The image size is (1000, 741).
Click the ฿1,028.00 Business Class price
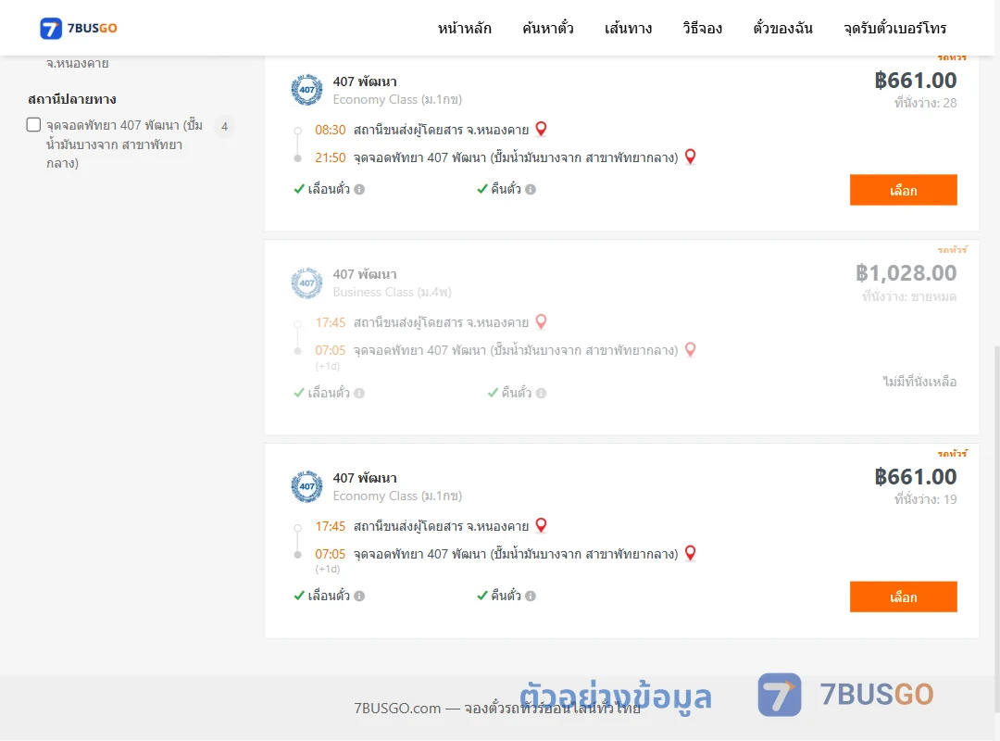(x=906, y=273)
